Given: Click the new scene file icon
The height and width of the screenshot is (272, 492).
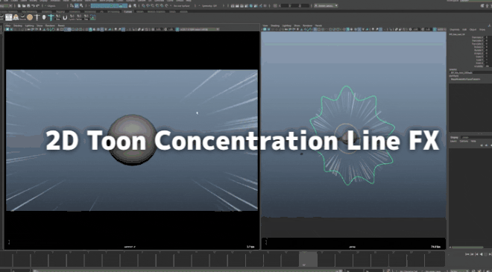Looking at the screenshot, I should [19, 6].
